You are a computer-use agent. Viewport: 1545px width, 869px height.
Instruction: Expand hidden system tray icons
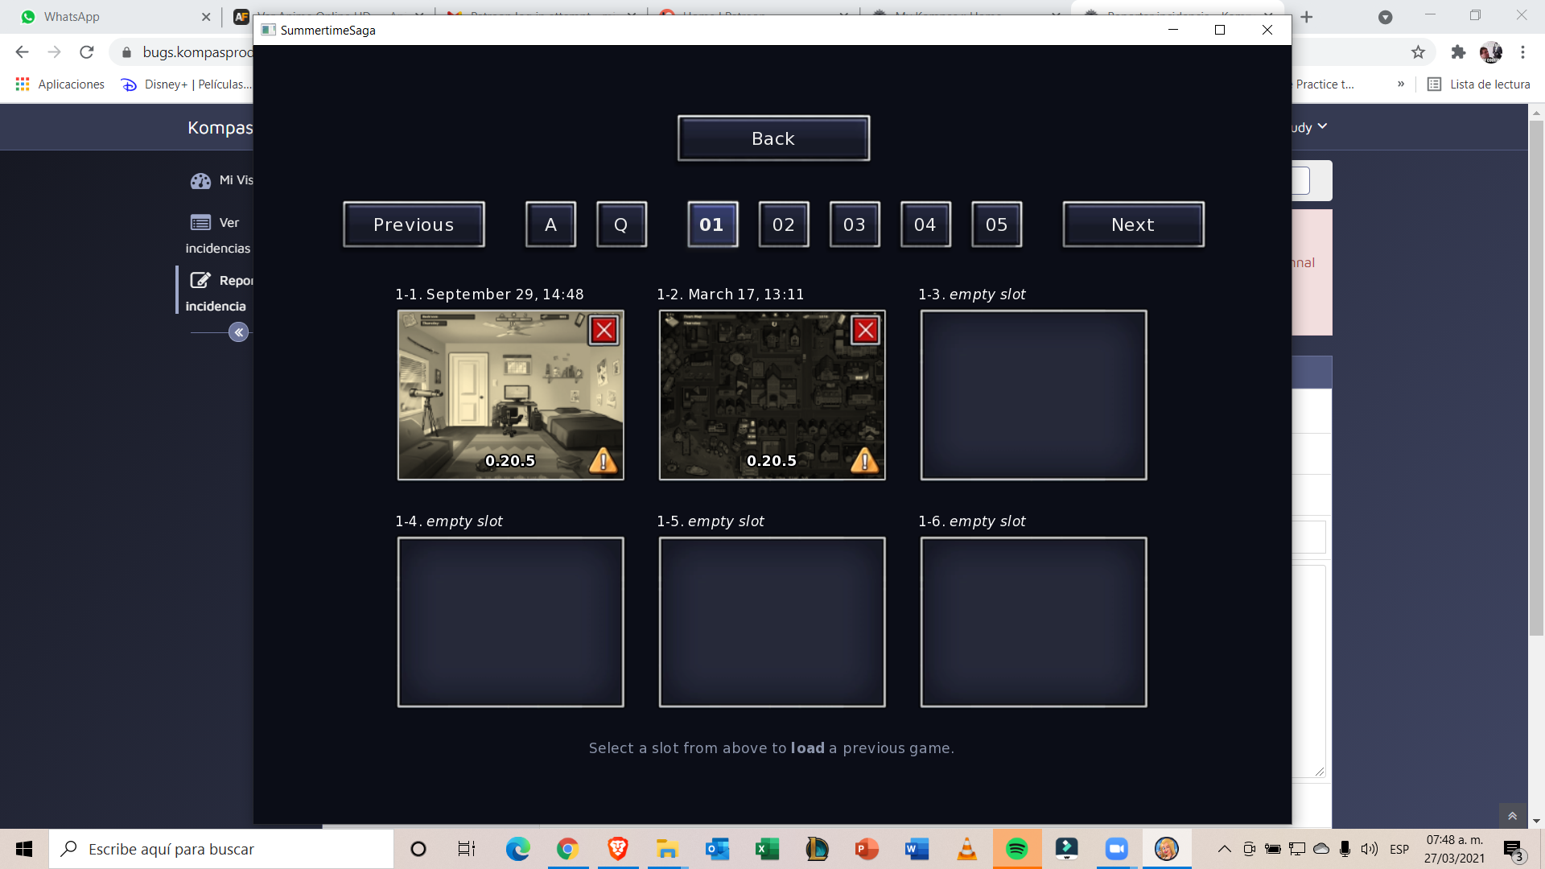pyautogui.click(x=1224, y=849)
